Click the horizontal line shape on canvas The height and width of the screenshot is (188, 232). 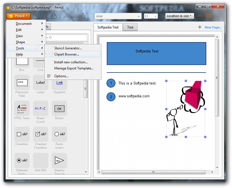coord(156,73)
